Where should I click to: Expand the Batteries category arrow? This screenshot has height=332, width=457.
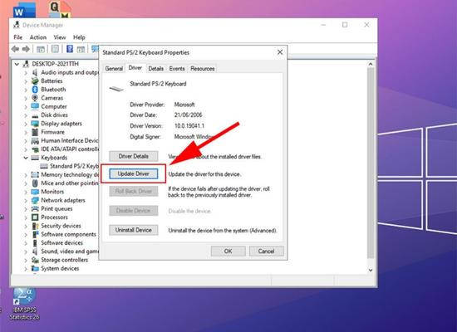pos(26,81)
